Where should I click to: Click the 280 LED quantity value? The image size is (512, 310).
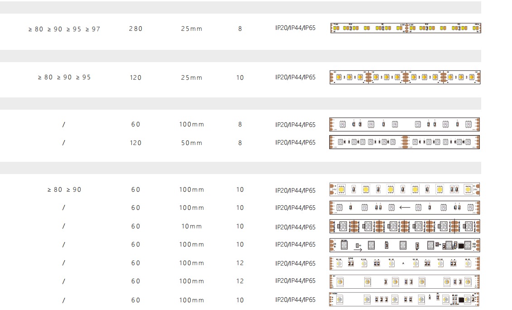[135, 29]
